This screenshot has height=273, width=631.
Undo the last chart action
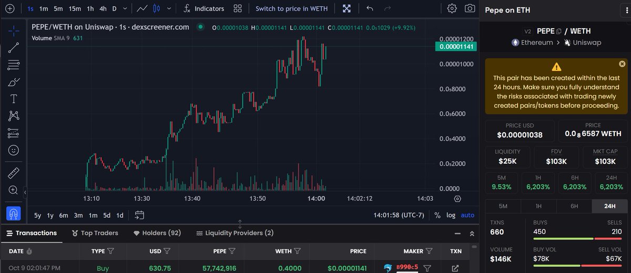pos(370,8)
